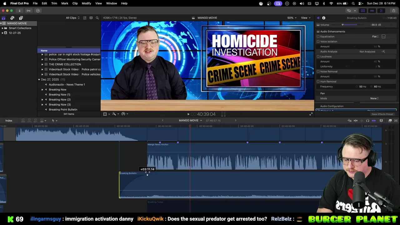400x225 pixels.
Task: Click the Save Effects Preset button
Action: tap(382, 114)
